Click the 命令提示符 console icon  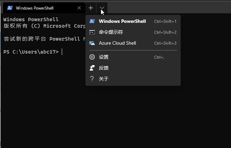92,32
